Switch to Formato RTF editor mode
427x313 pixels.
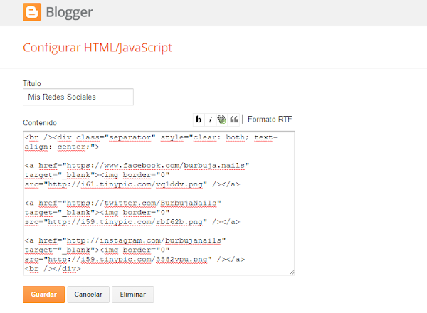click(x=270, y=120)
